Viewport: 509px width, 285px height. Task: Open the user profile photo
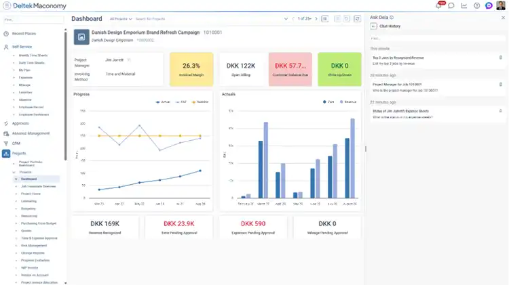click(x=501, y=5)
